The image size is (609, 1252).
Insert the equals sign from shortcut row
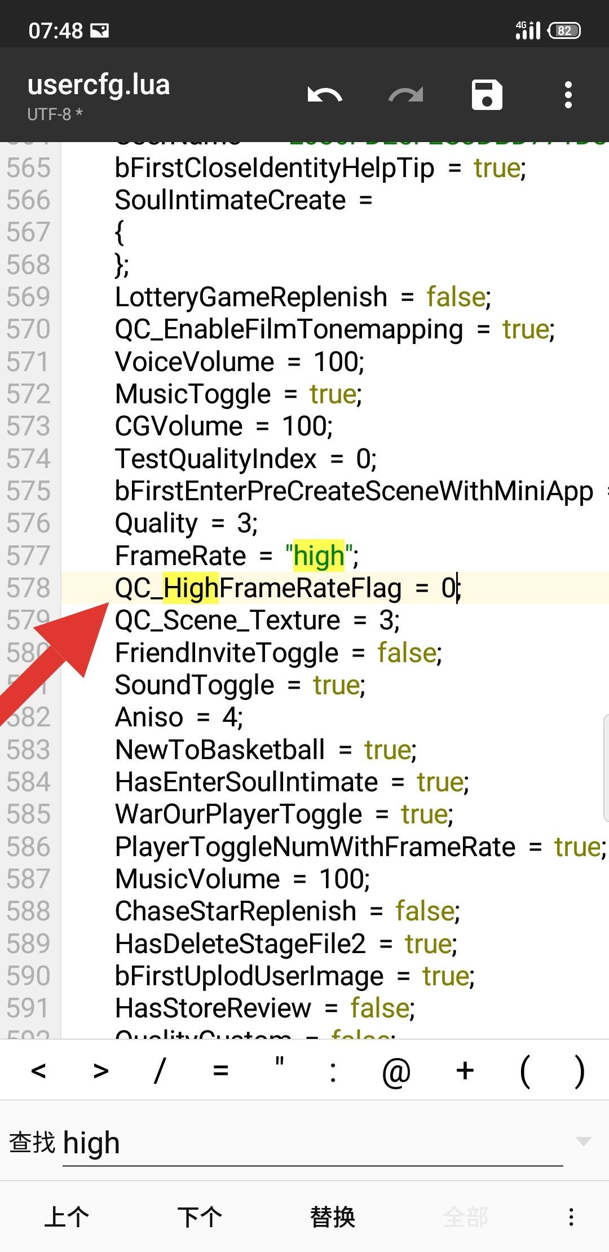point(221,1070)
